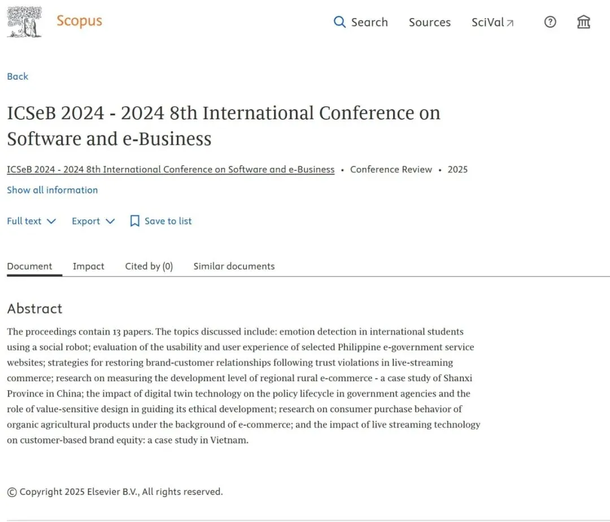Click the abstract line ending 'case study in Vietnam.'
The height and width of the screenshot is (522, 610).
point(128,440)
